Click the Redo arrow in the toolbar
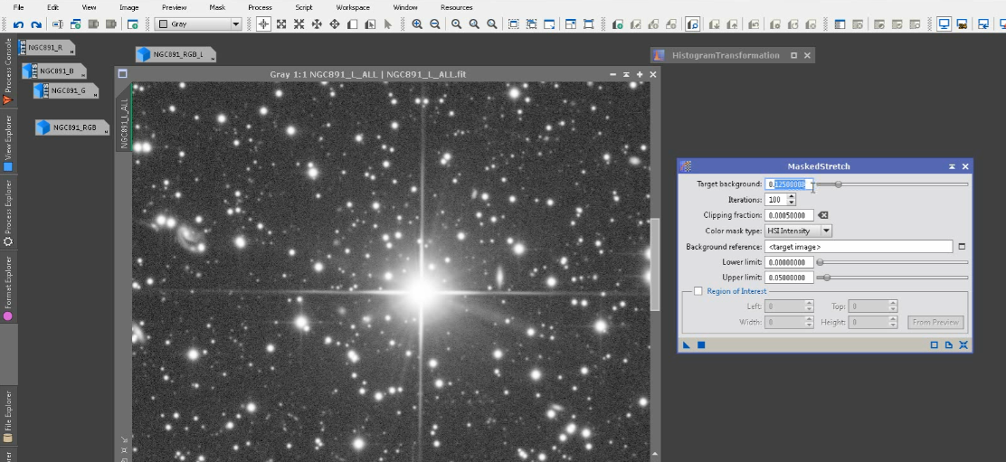This screenshot has height=462, width=1006. point(35,24)
